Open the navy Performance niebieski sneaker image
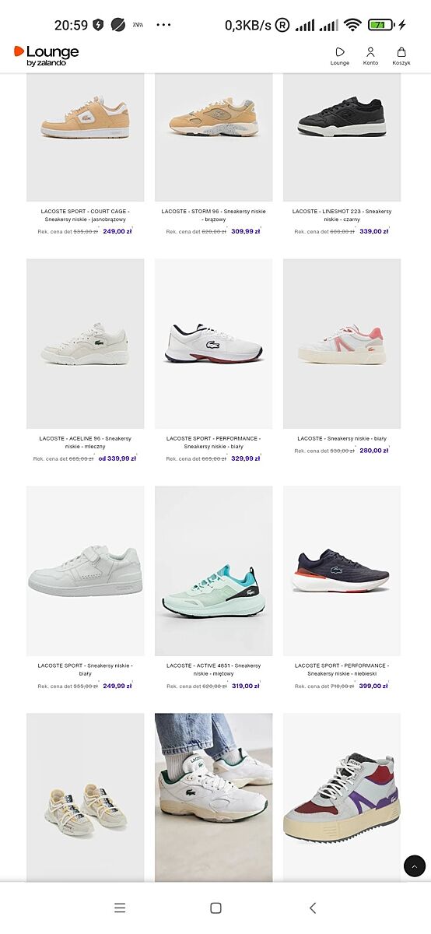 342,571
